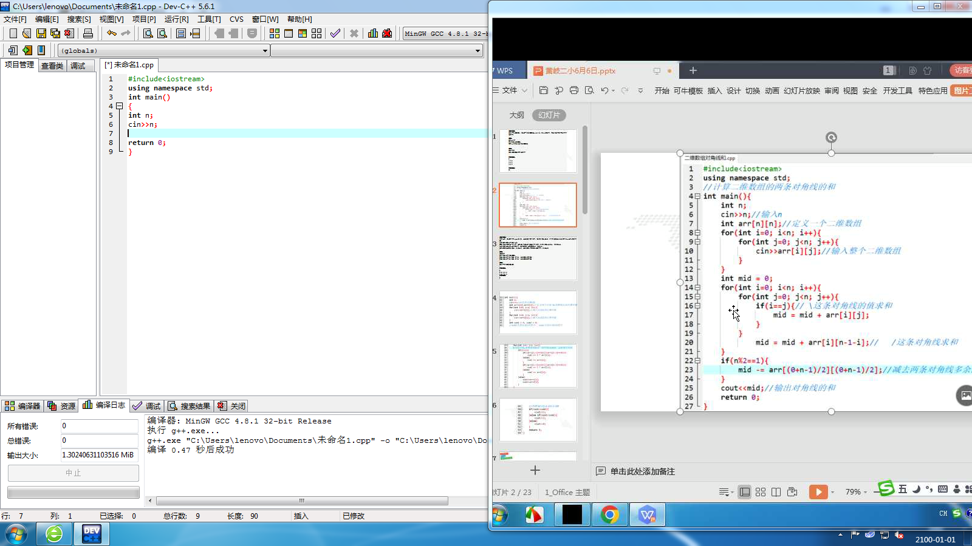Viewport: 972px width, 546px height.
Task: Click WPS slide panel vertical scrollbar
Action: (585, 170)
